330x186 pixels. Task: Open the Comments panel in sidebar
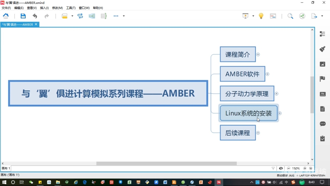323,124
